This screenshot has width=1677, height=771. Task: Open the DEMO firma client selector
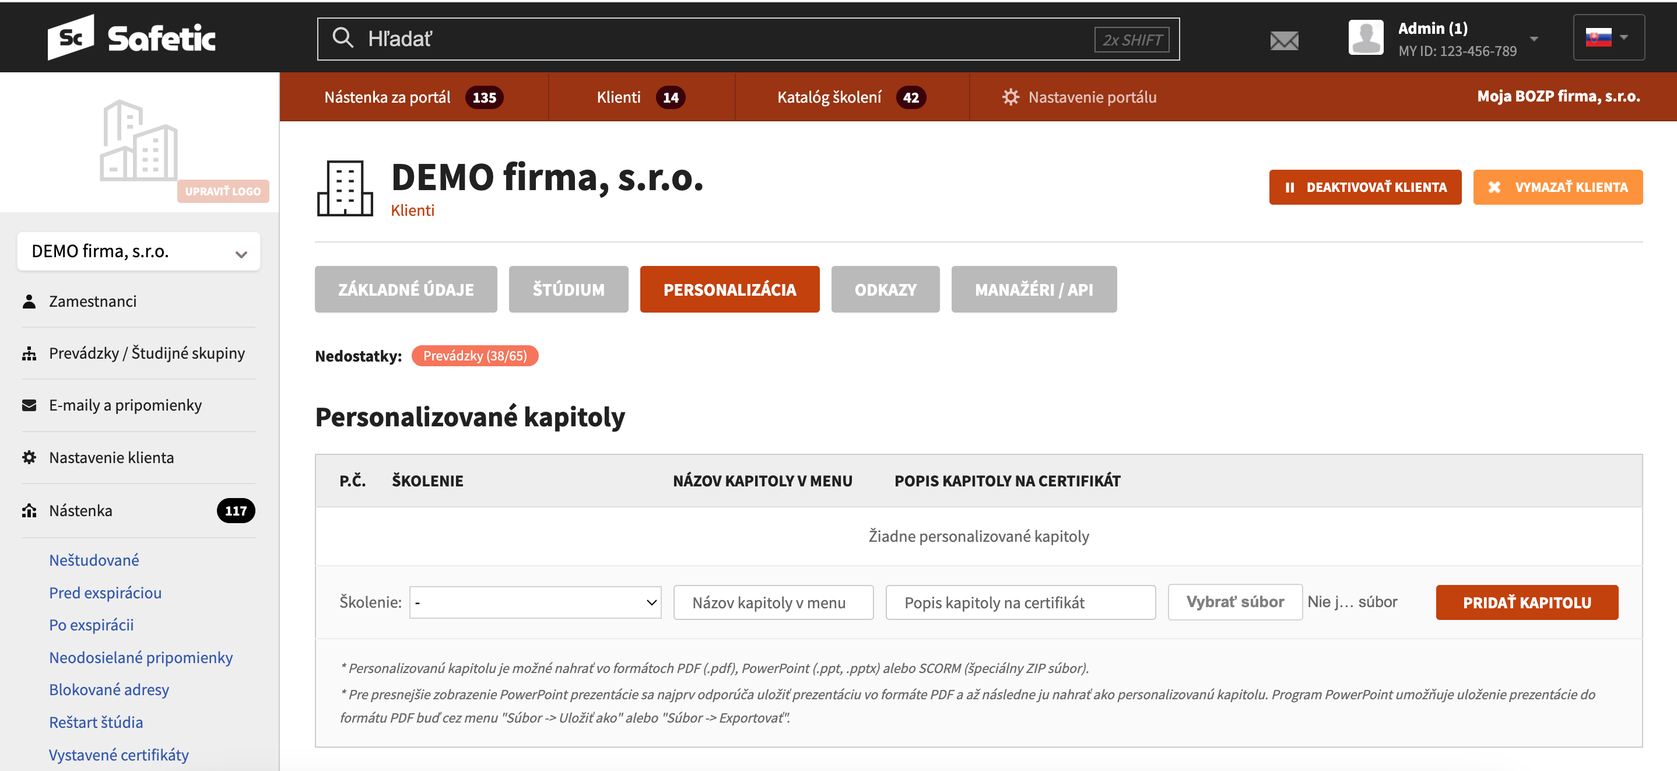coord(139,251)
